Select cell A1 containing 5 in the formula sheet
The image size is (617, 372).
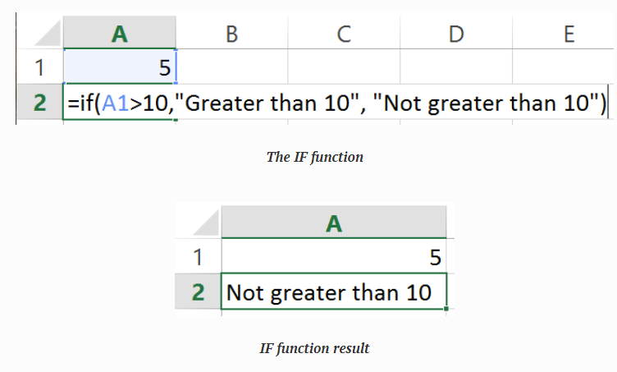(x=120, y=67)
